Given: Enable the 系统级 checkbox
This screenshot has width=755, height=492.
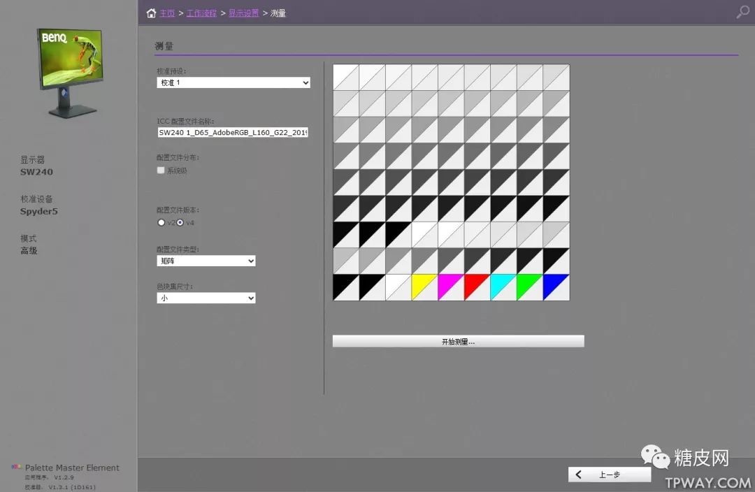Looking at the screenshot, I should (x=161, y=170).
